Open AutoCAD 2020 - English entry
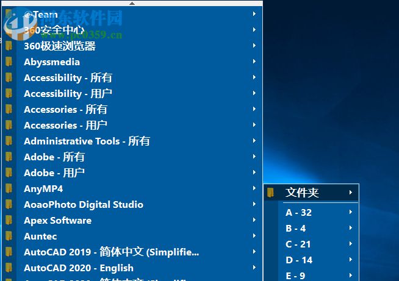The width and height of the screenshot is (399, 281). [x=132, y=268]
